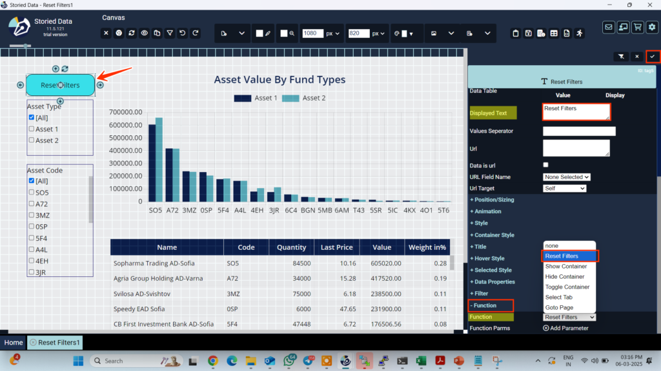The image size is (661, 371).
Task: Click the running man run icon
Action: point(580,33)
